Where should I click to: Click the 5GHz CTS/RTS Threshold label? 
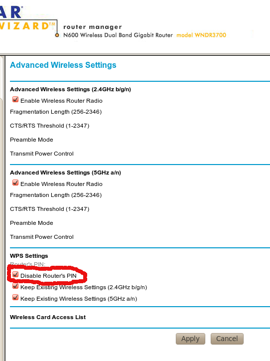coord(49,209)
